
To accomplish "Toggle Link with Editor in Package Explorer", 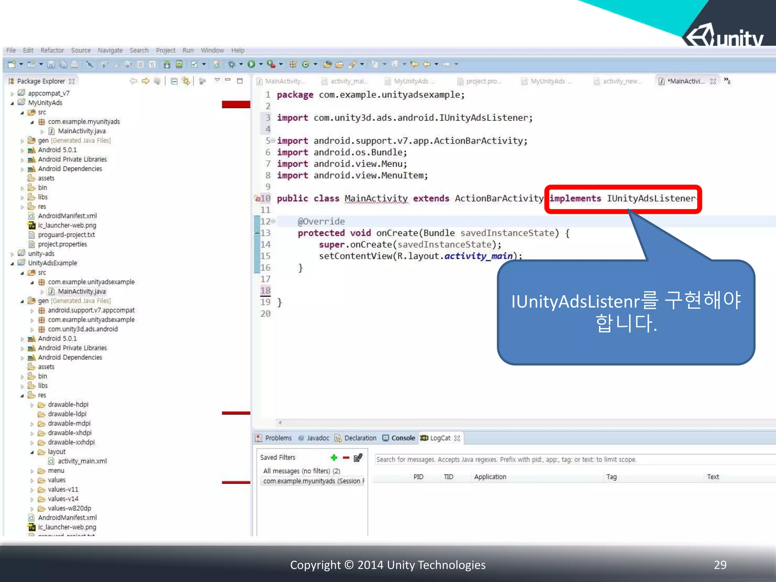I will pyautogui.click(x=186, y=81).
